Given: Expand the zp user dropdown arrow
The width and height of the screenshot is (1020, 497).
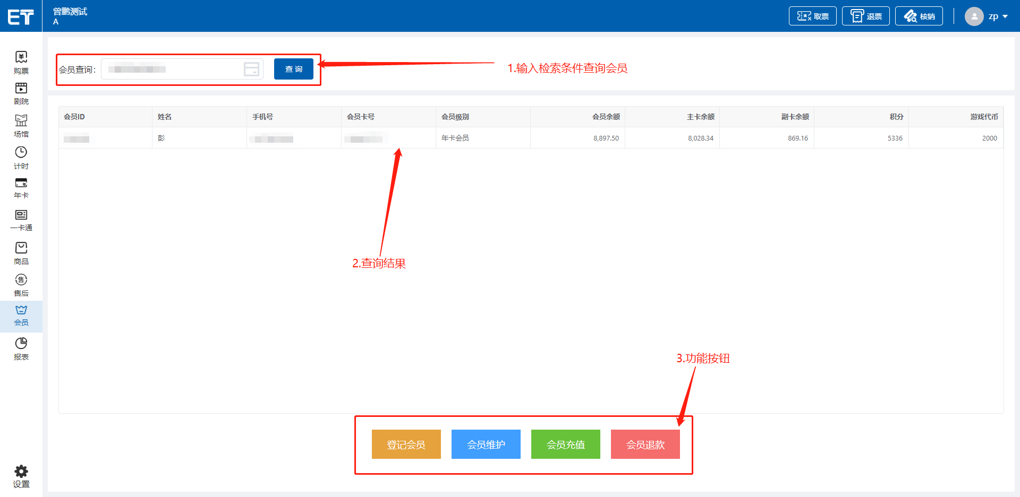Looking at the screenshot, I should click(1005, 16).
